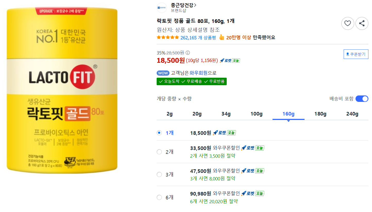This screenshot has height=212, width=372.
Task: Click the 와우회원 membership link
Action: 198,73
